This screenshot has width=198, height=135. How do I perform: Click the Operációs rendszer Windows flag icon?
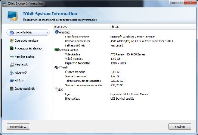click(12, 41)
